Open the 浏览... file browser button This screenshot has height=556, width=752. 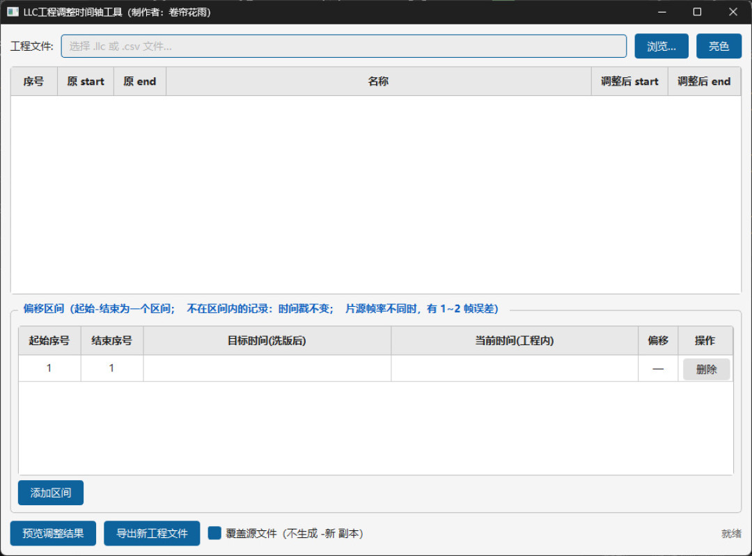pos(661,46)
